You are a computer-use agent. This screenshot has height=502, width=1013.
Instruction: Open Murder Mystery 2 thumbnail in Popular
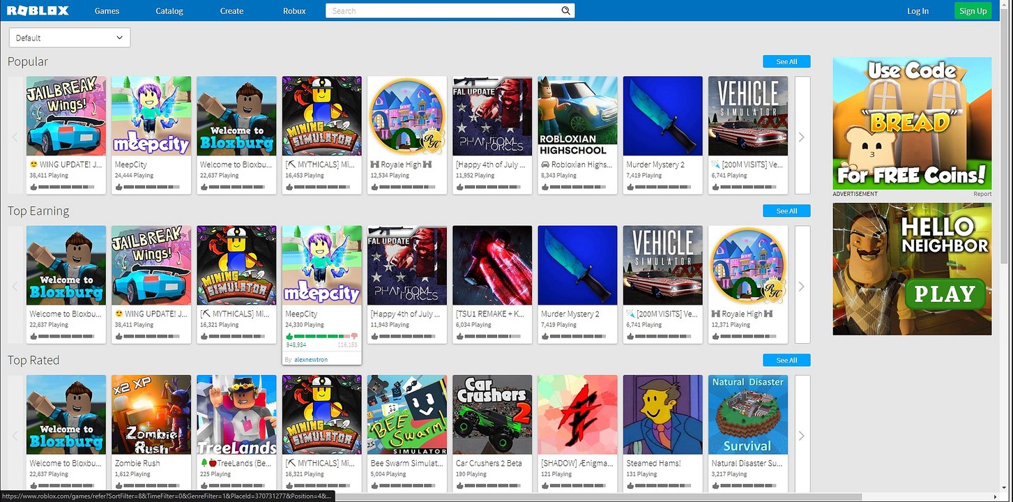(663, 116)
